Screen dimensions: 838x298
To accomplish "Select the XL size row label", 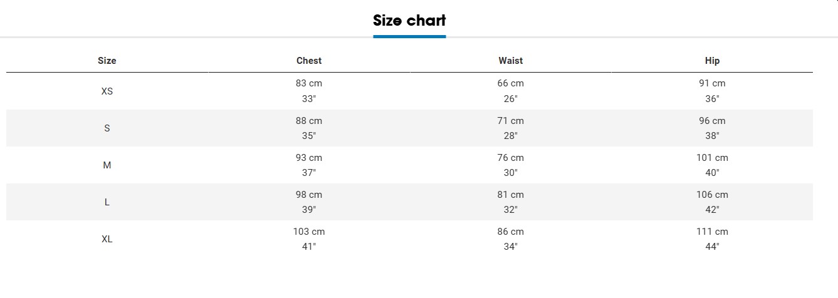I will 107,239.
